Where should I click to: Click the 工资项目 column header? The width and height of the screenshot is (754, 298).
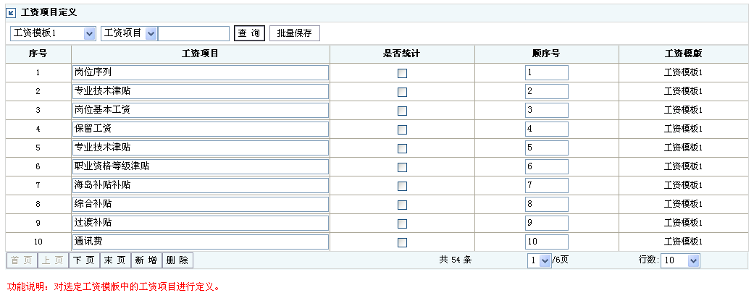201,54
